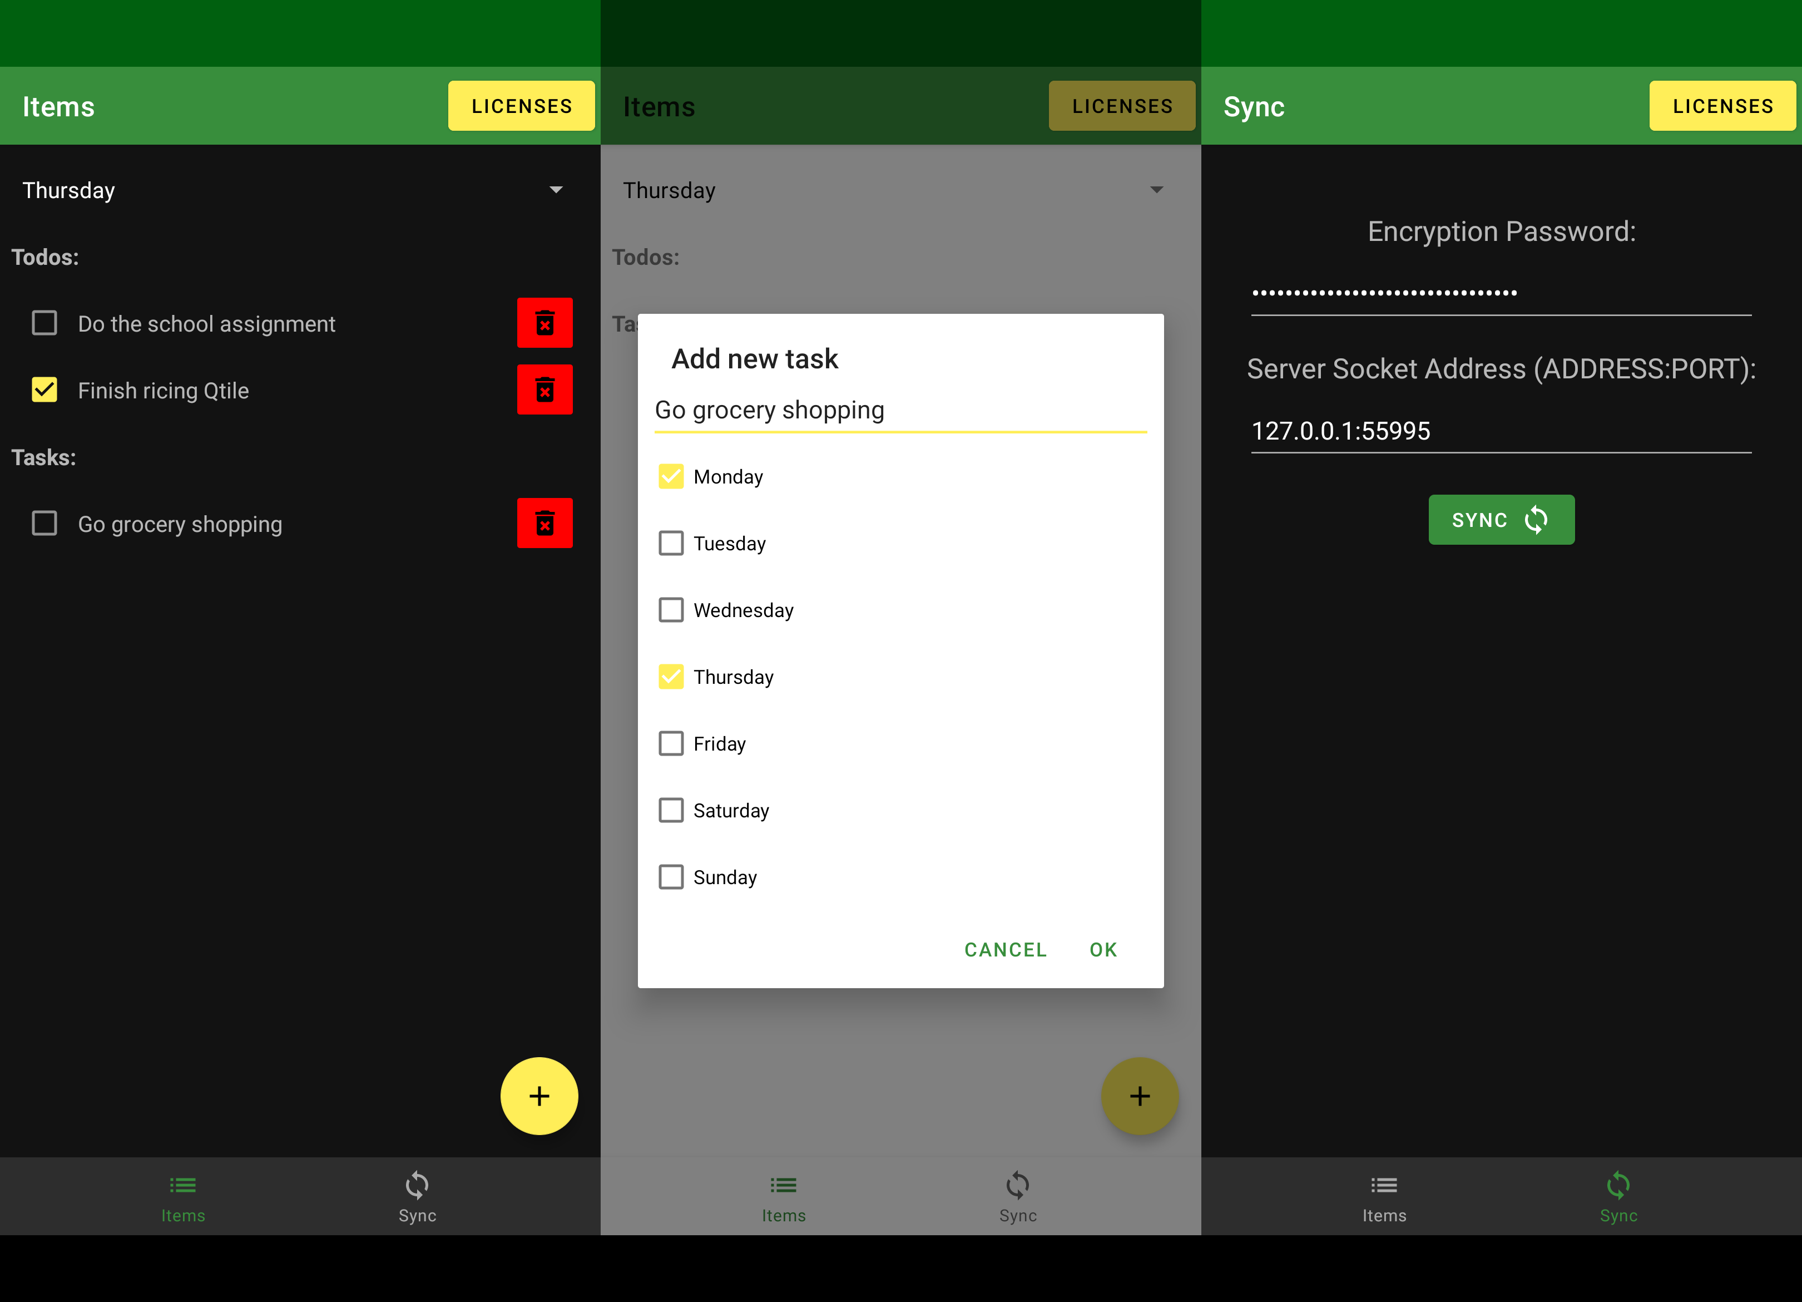
Task: Mark 'Go grocery shopping' task as done
Action: (x=44, y=523)
